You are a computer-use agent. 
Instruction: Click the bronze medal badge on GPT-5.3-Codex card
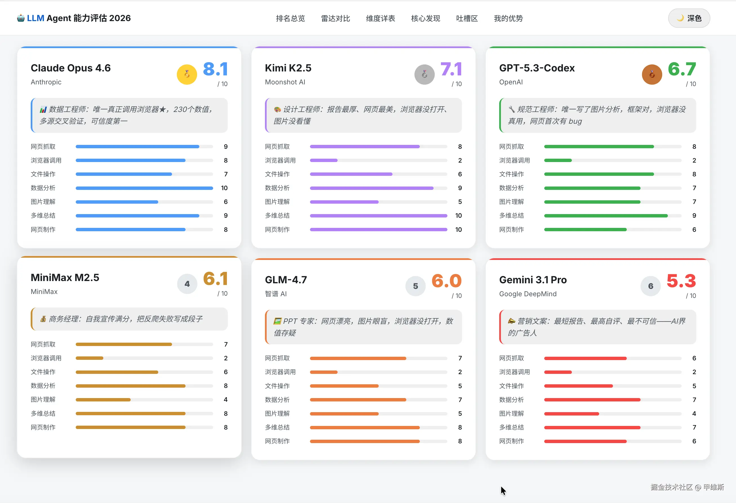(652, 74)
